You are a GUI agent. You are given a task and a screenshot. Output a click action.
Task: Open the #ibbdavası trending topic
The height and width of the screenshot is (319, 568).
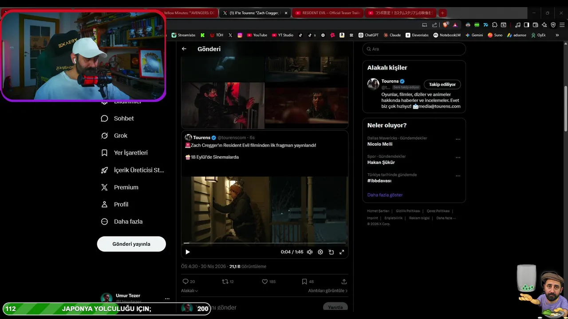click(379, 181)
